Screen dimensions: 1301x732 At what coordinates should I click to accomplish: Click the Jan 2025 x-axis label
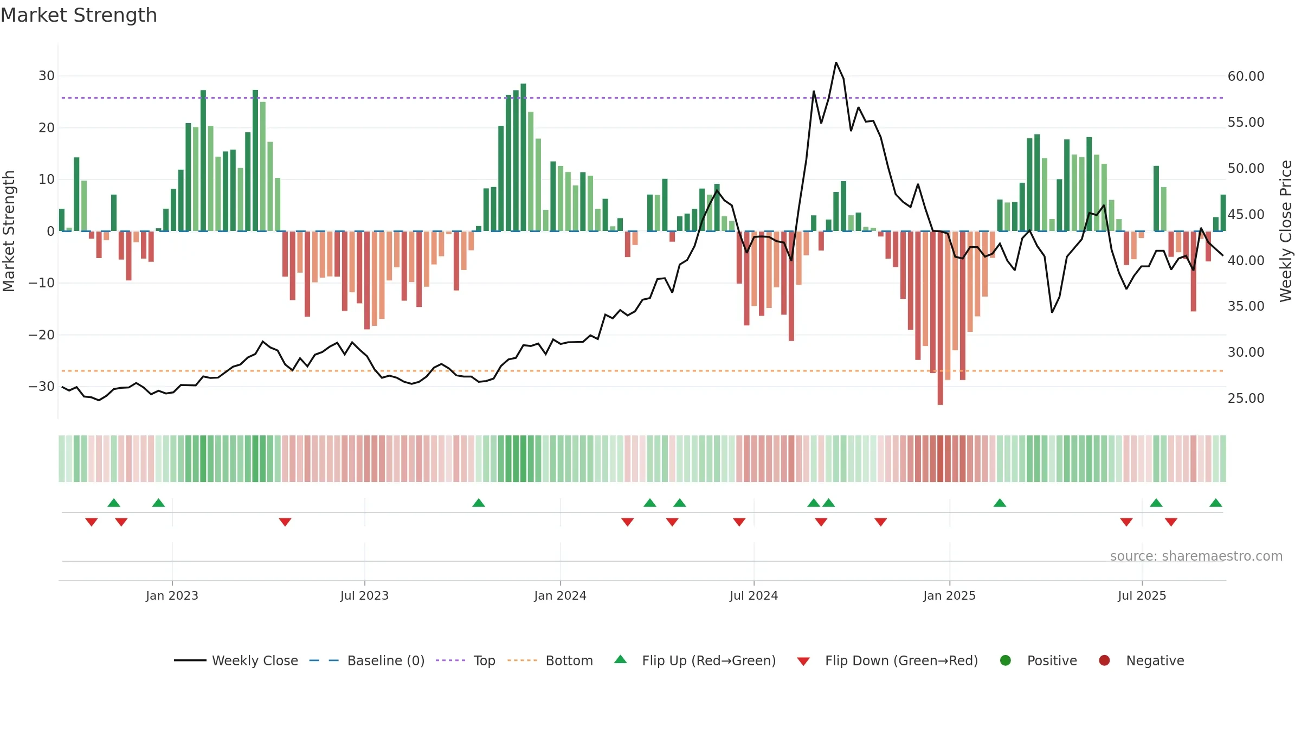click(949, 595)
